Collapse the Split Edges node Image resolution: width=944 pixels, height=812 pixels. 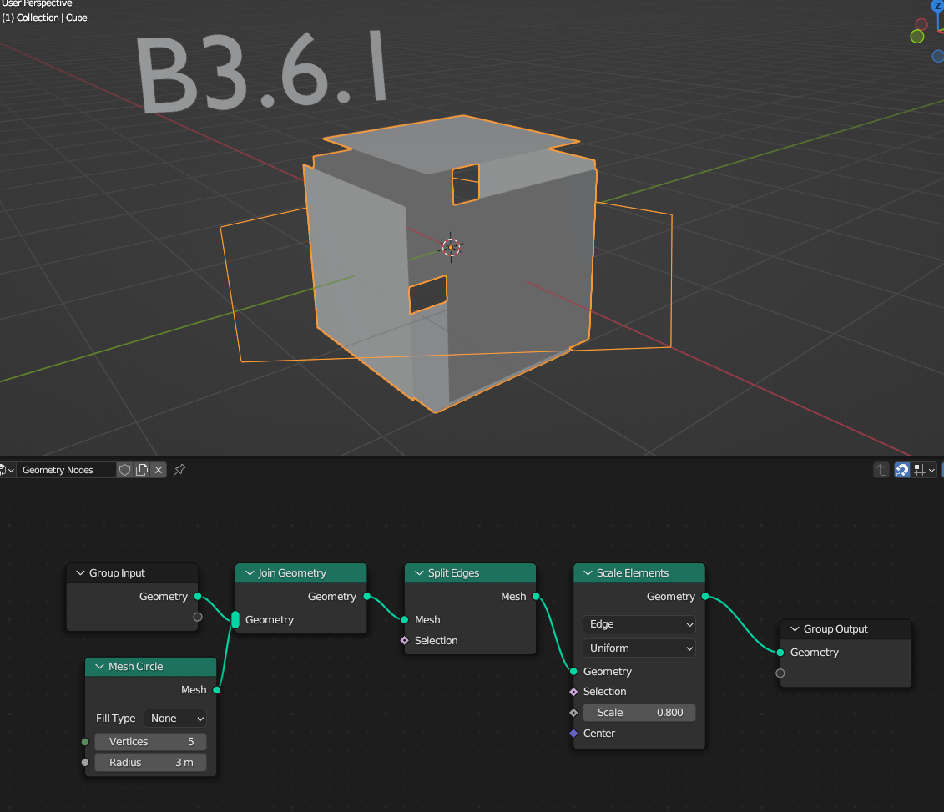(418, 573)
